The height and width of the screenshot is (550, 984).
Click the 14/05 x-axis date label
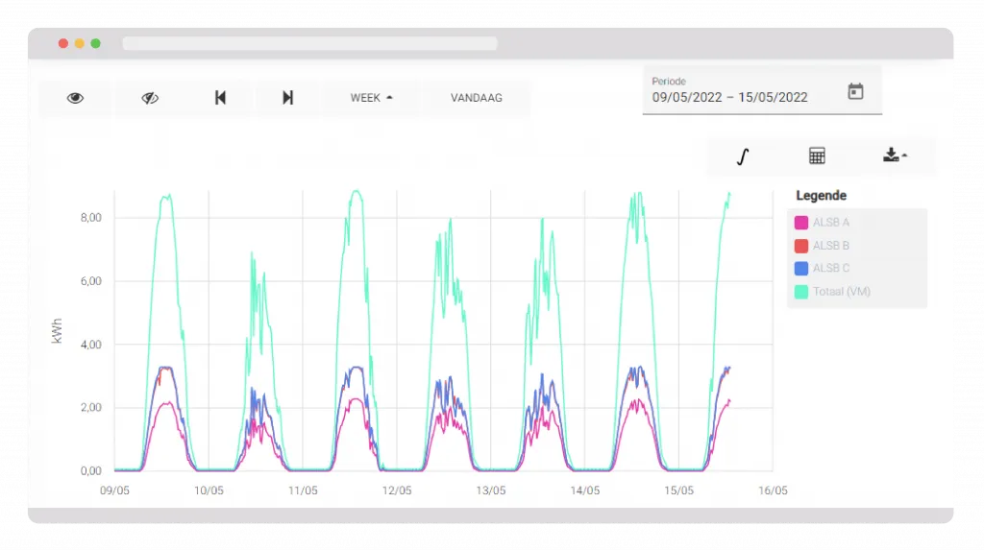(x=585, y=490)
